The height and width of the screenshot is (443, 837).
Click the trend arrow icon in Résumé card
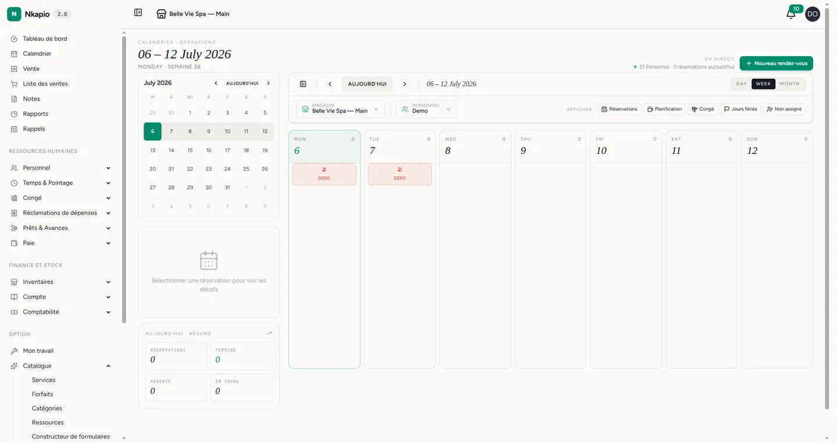269,333
